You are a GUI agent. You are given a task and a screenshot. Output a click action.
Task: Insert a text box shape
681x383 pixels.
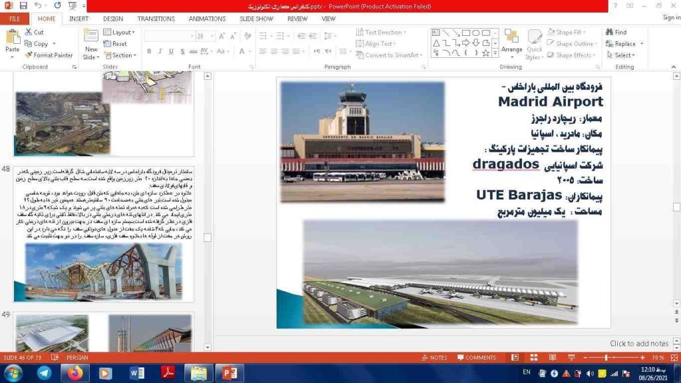[x=436, y=33]
